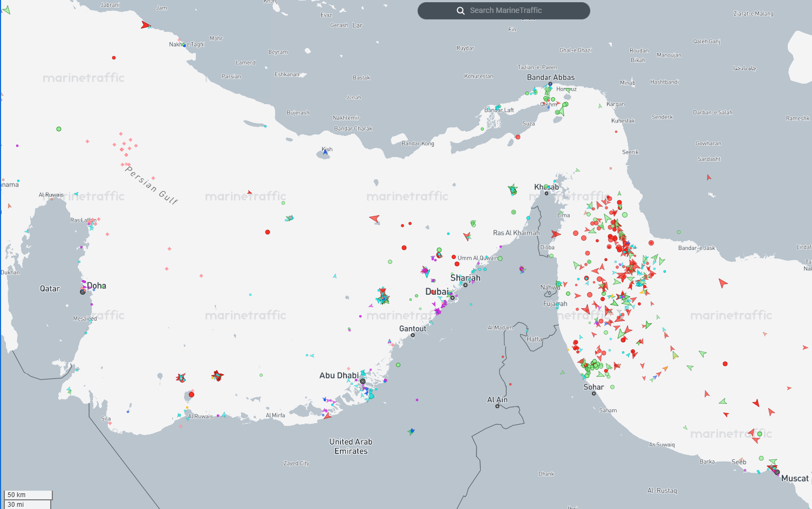Click the Bandar Charak label

[353, 128]
